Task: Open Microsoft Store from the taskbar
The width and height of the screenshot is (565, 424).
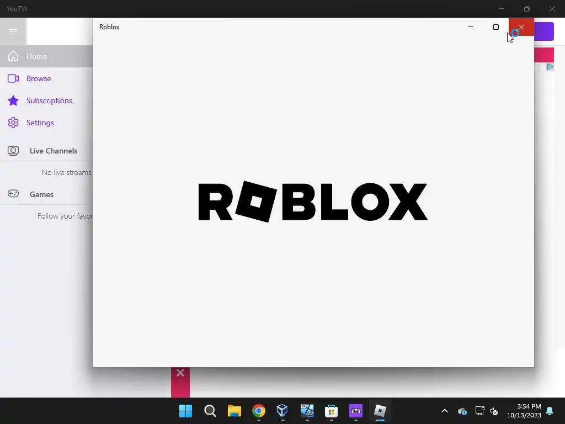Action: tap(331, 411)
